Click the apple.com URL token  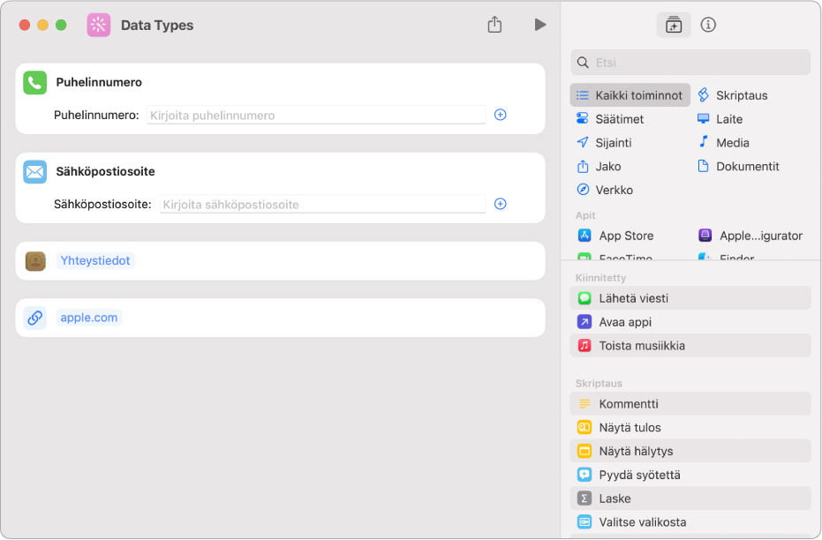point(88,318)
